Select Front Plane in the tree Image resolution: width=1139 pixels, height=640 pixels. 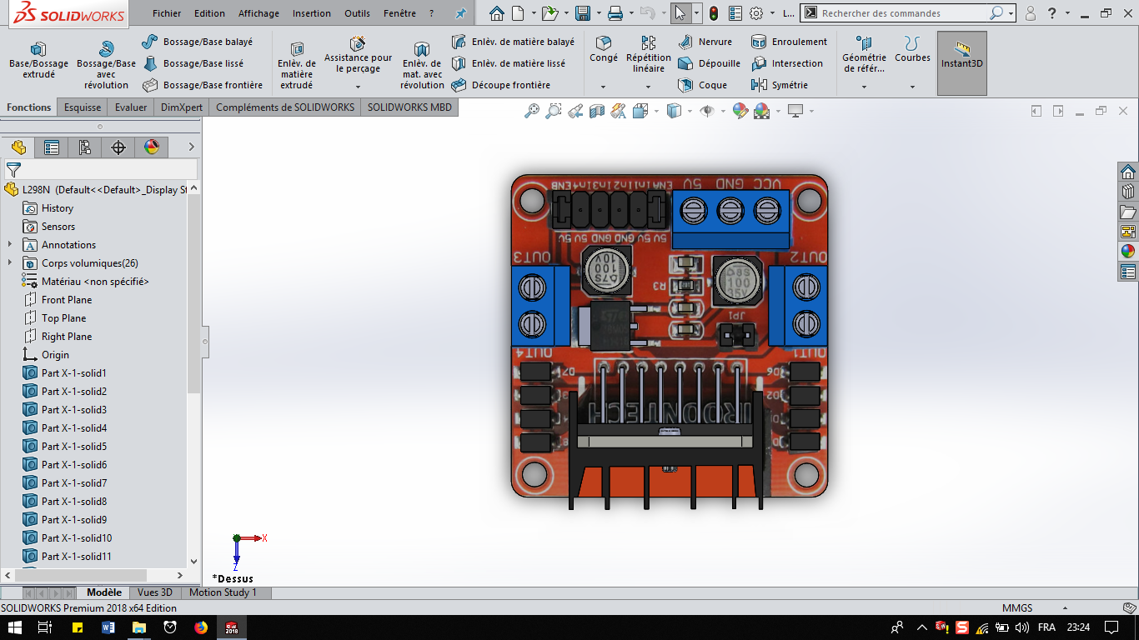[67, 300]
